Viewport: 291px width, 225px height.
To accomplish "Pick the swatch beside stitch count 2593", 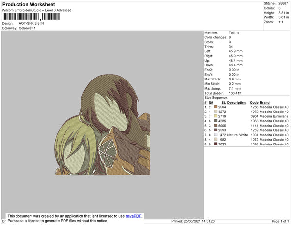I will click(216, 130).
